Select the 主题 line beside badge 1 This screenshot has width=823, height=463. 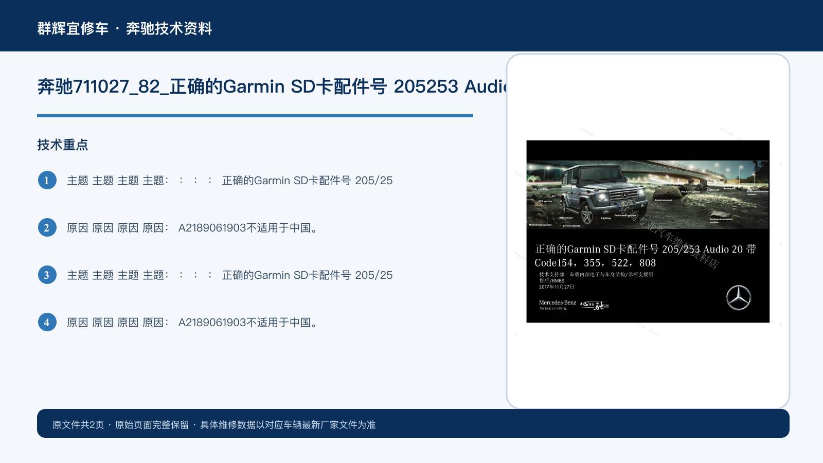click(x=230, y=181)
